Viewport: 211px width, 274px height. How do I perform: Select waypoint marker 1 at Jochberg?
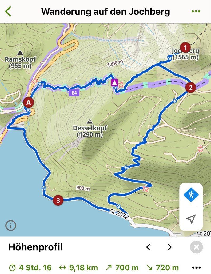point(185,47)
